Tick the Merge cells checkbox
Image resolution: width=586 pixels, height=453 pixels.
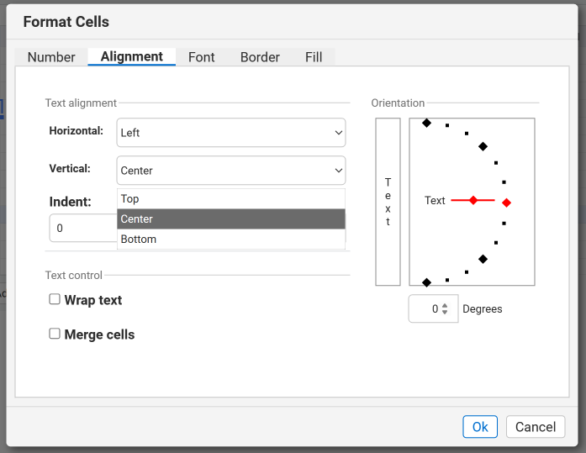point(55,334)
